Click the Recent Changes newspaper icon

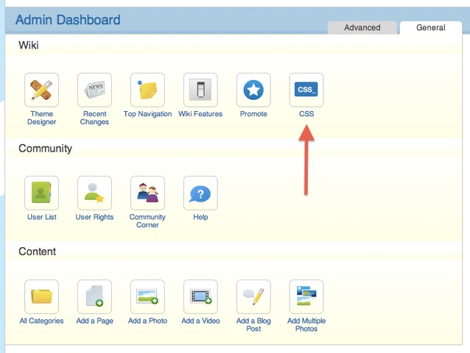pos(95,90)
